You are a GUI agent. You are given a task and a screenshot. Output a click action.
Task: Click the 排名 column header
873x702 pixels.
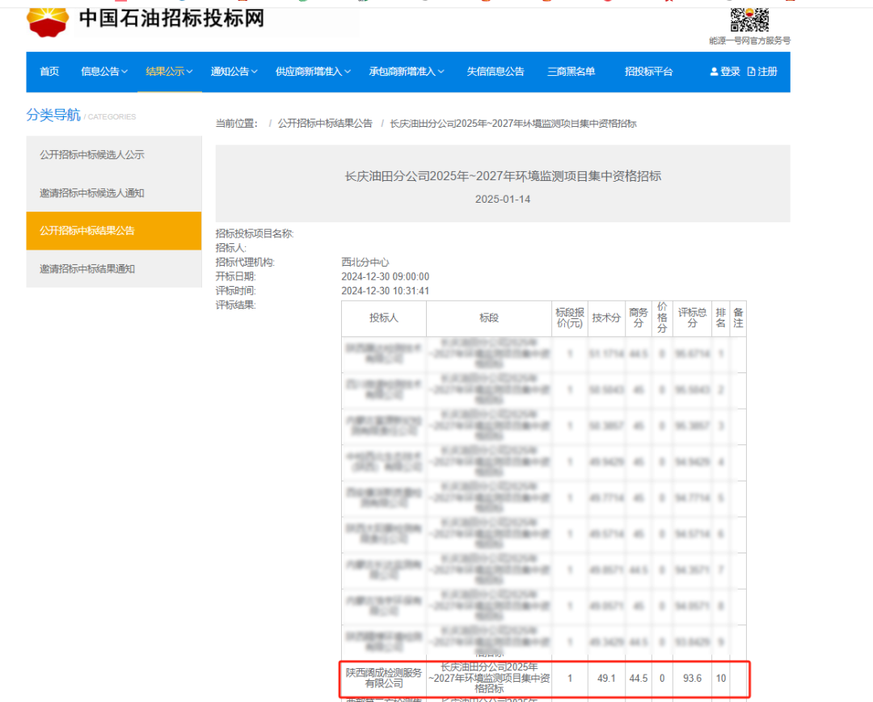point(721,318)
